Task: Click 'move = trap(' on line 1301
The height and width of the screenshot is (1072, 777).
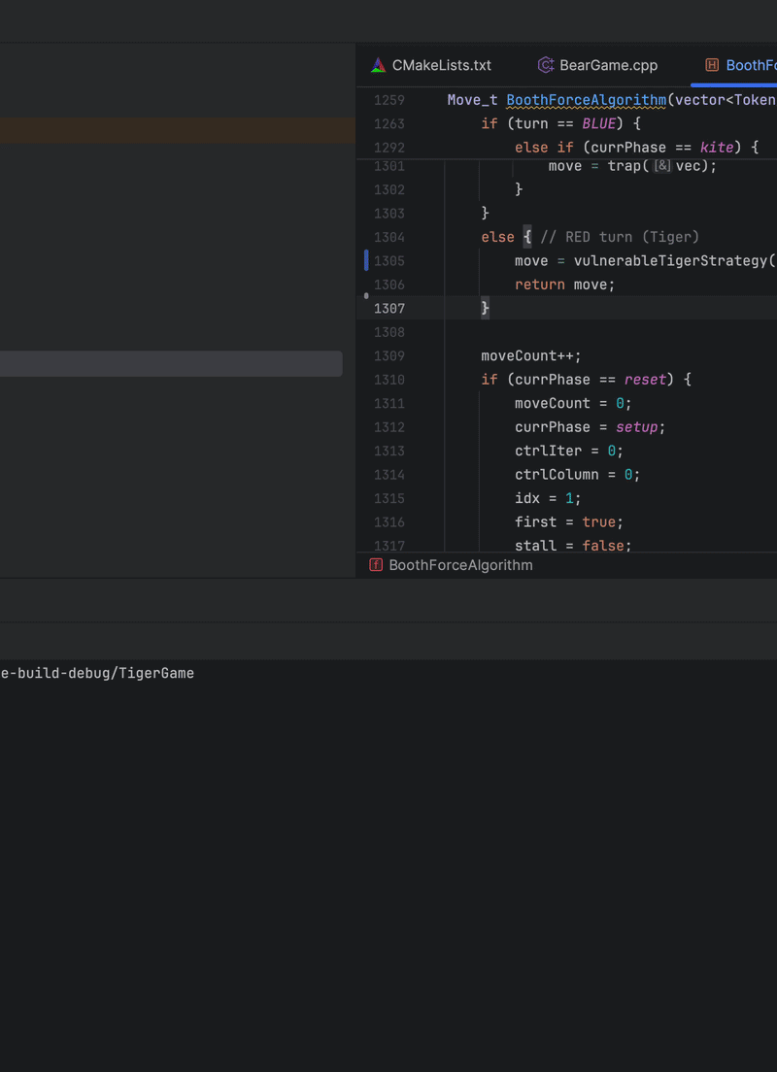Action: (598, 166)
